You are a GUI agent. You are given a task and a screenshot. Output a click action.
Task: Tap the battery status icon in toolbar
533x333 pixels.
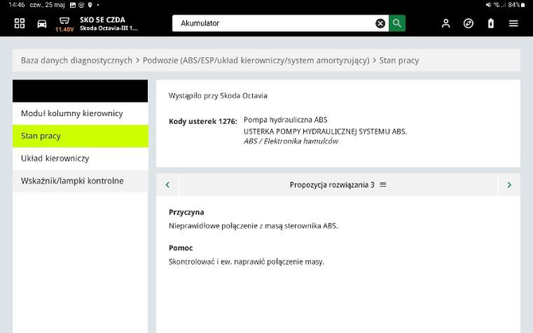tap(491, 24)
